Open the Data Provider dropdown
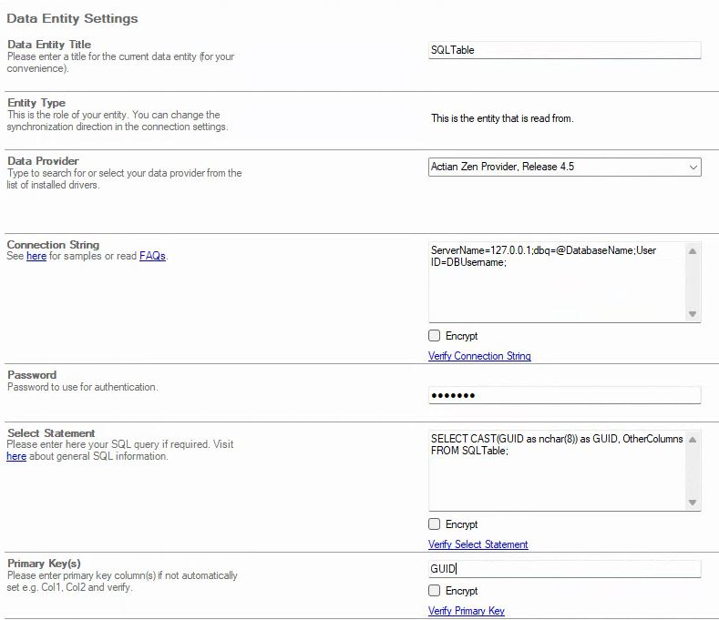719x620 pixels. pos(564,167)
